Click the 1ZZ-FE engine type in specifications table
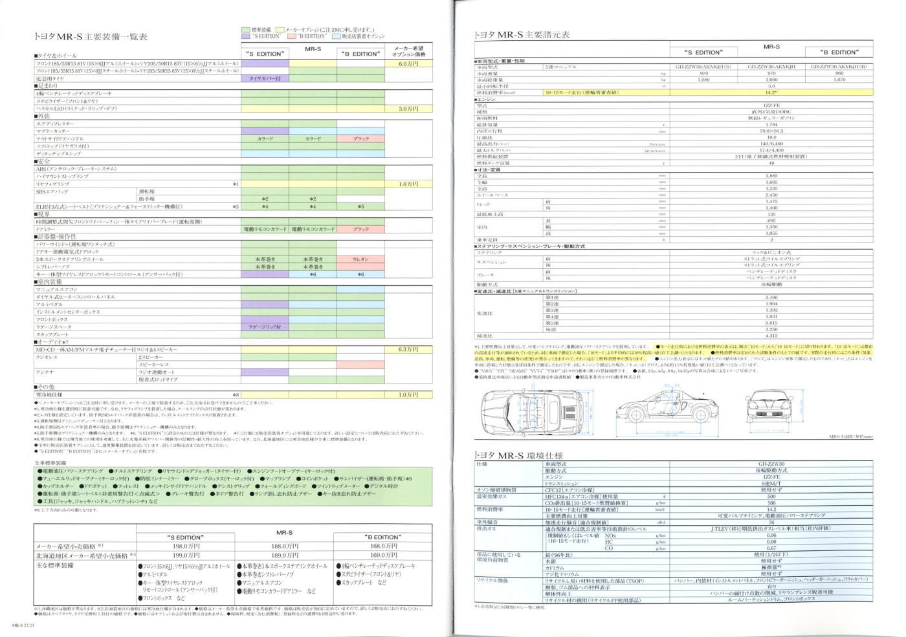 tap(771, 105)
